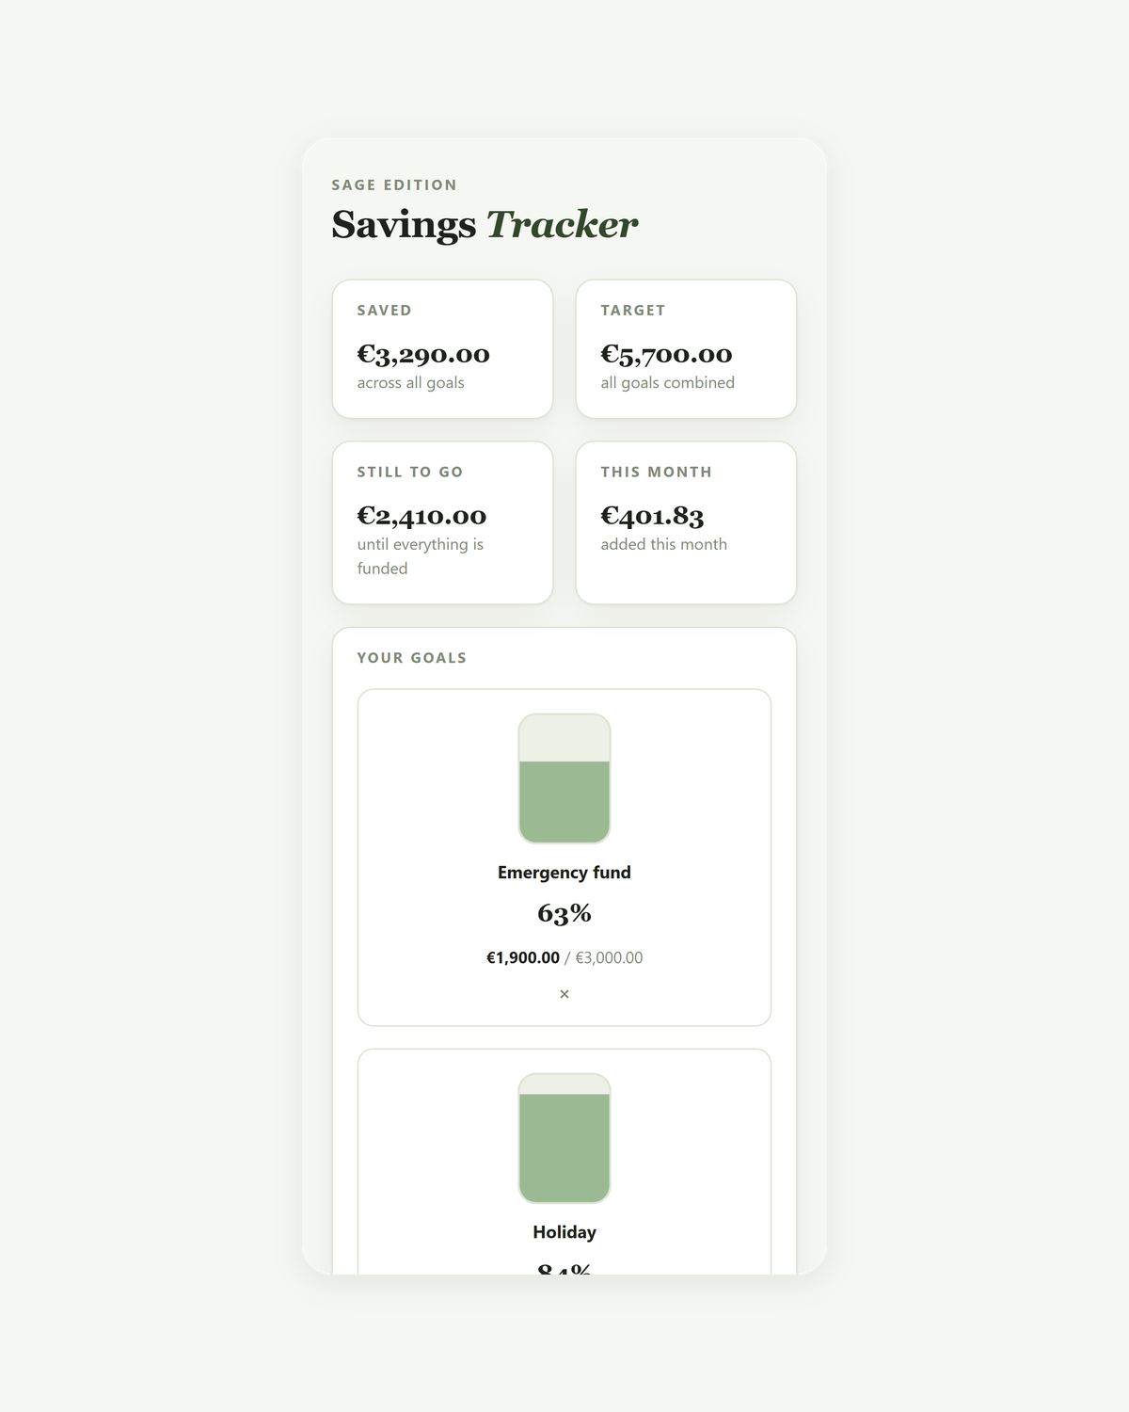Click the empty top portion of Emergency jar

[564, 739]
